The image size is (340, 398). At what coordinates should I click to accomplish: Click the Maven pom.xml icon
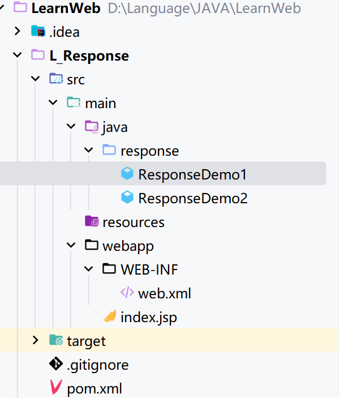55,388
